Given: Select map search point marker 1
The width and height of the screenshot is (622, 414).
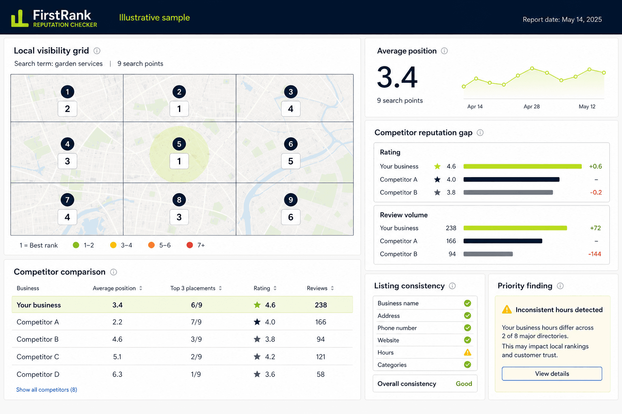Looking at the screenshot, I should coord(67,92).
